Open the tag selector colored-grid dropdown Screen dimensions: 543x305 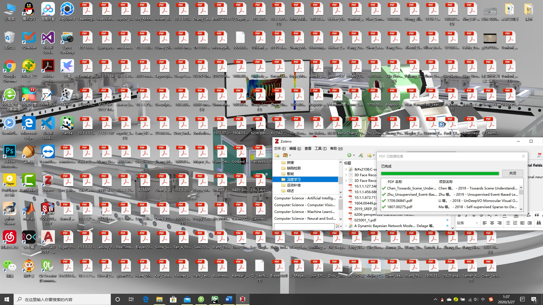[339, 226]
